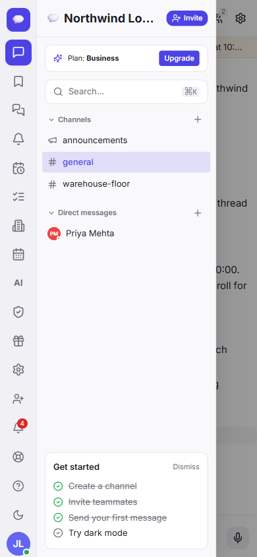
Task: Click the Plan: Business label
Action: pos(93,58)
